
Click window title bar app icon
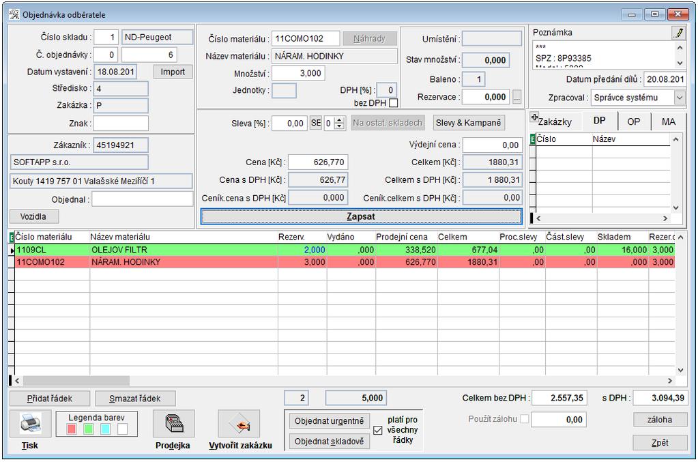tap(14, 14)
